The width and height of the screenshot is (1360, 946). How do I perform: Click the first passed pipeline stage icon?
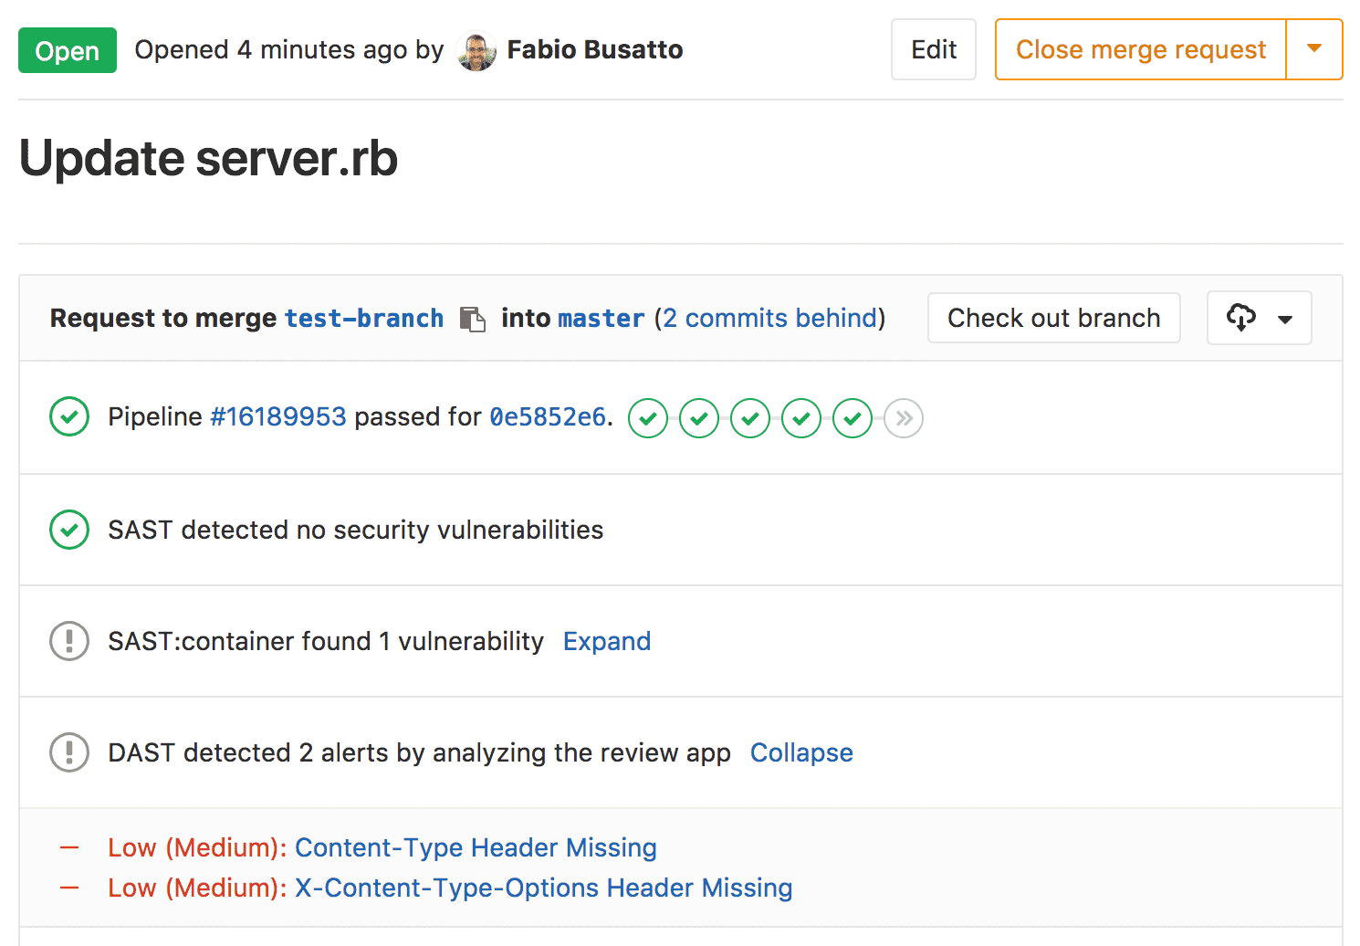648,417
